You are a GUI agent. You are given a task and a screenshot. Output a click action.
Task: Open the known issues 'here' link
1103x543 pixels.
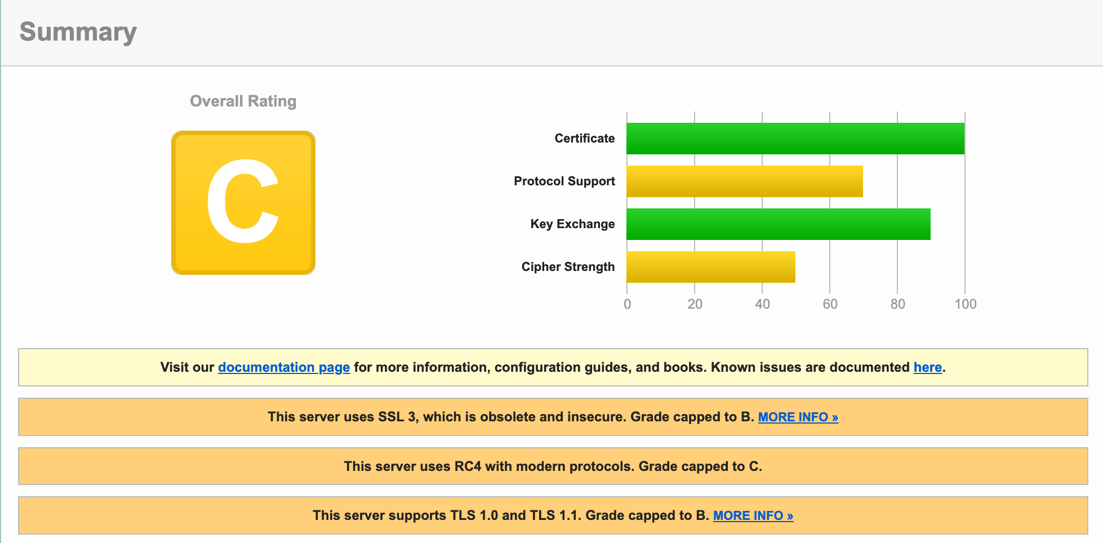coord(928,367)
